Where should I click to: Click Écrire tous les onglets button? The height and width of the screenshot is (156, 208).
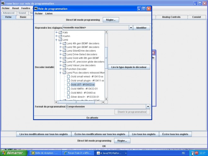click(175, 134)
